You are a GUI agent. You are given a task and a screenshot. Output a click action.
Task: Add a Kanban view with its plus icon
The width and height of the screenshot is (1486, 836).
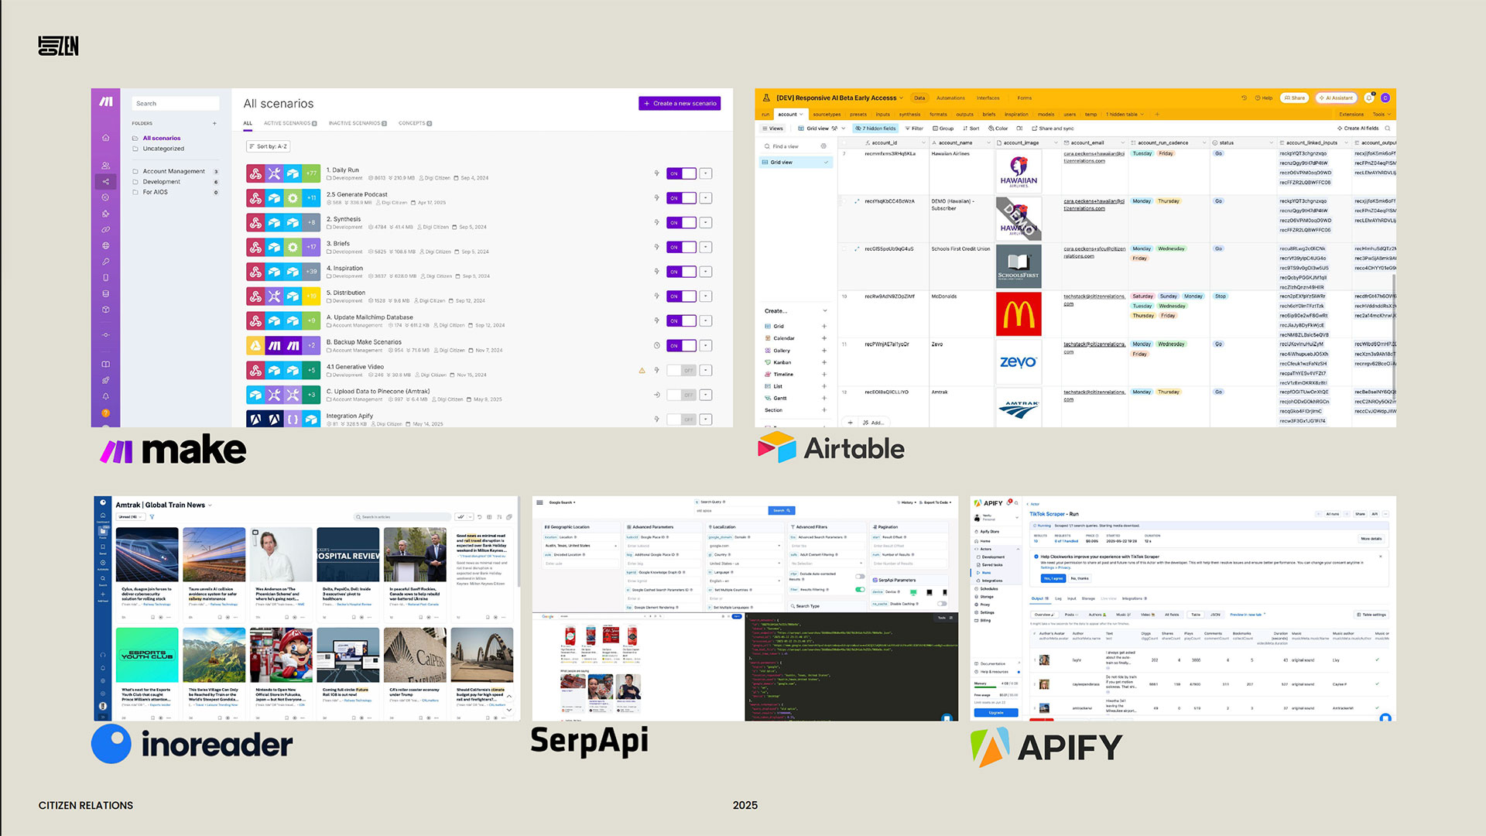coord(824,362)
